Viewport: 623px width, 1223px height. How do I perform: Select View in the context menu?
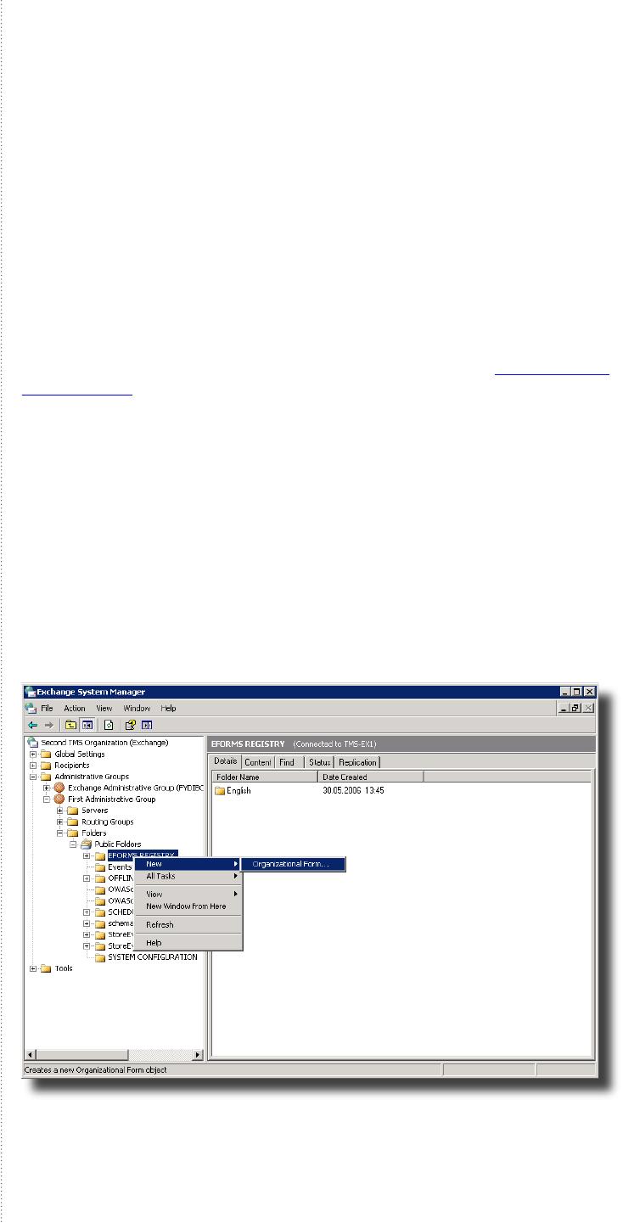click(188, 894)
